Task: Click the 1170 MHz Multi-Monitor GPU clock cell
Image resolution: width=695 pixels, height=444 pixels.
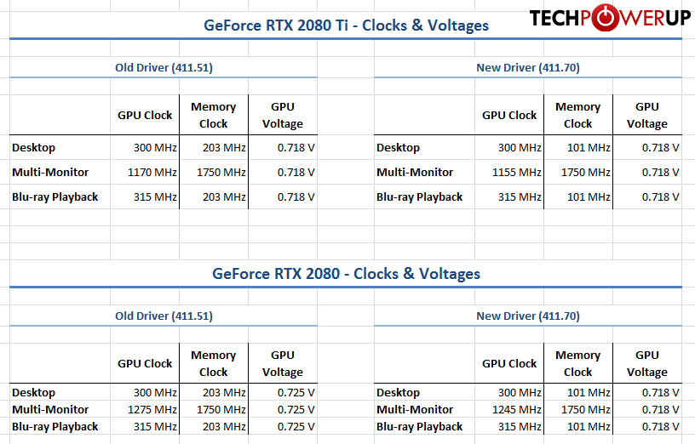Action: (x=152, y=172)
